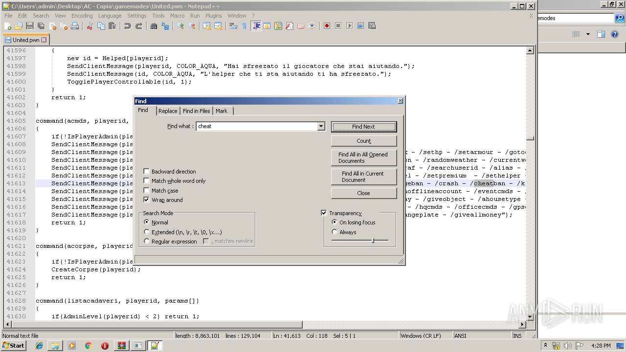Uncheck the Wrap around checkbox
Viewport: 626px width, 352px height.
tap(146, 200)
